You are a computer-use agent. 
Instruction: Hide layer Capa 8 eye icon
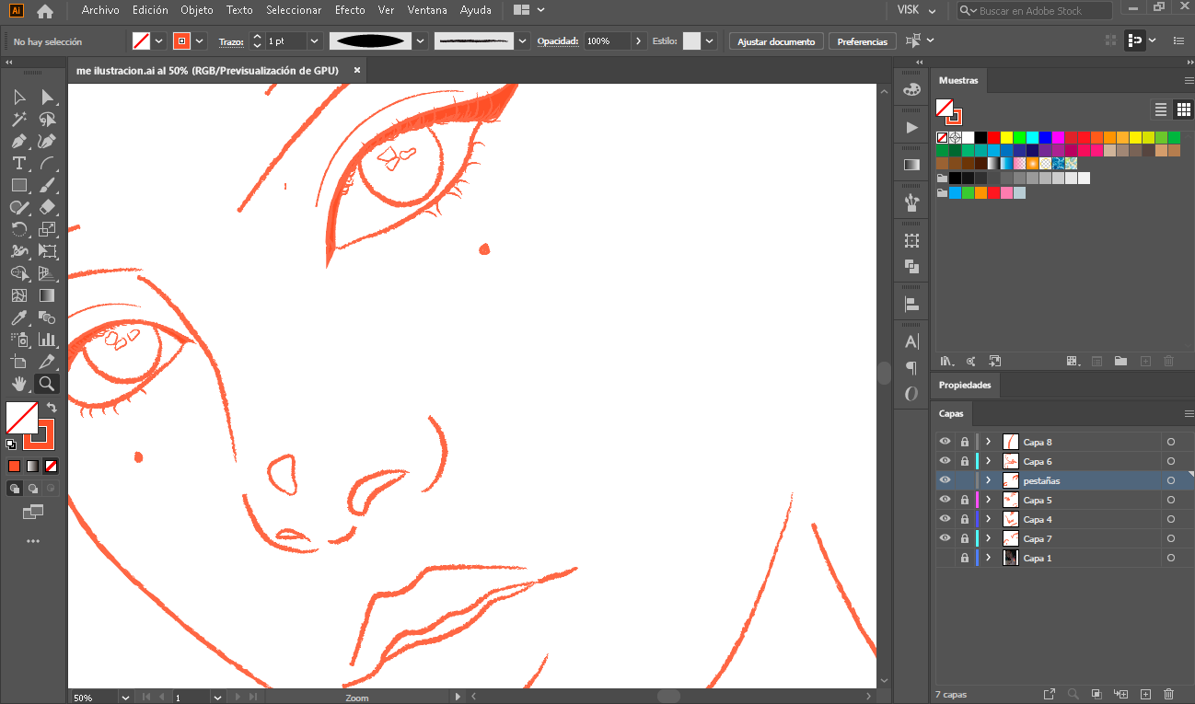[945, 442]
